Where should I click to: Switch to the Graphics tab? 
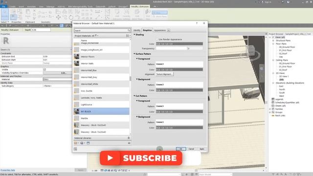(147, 30)
